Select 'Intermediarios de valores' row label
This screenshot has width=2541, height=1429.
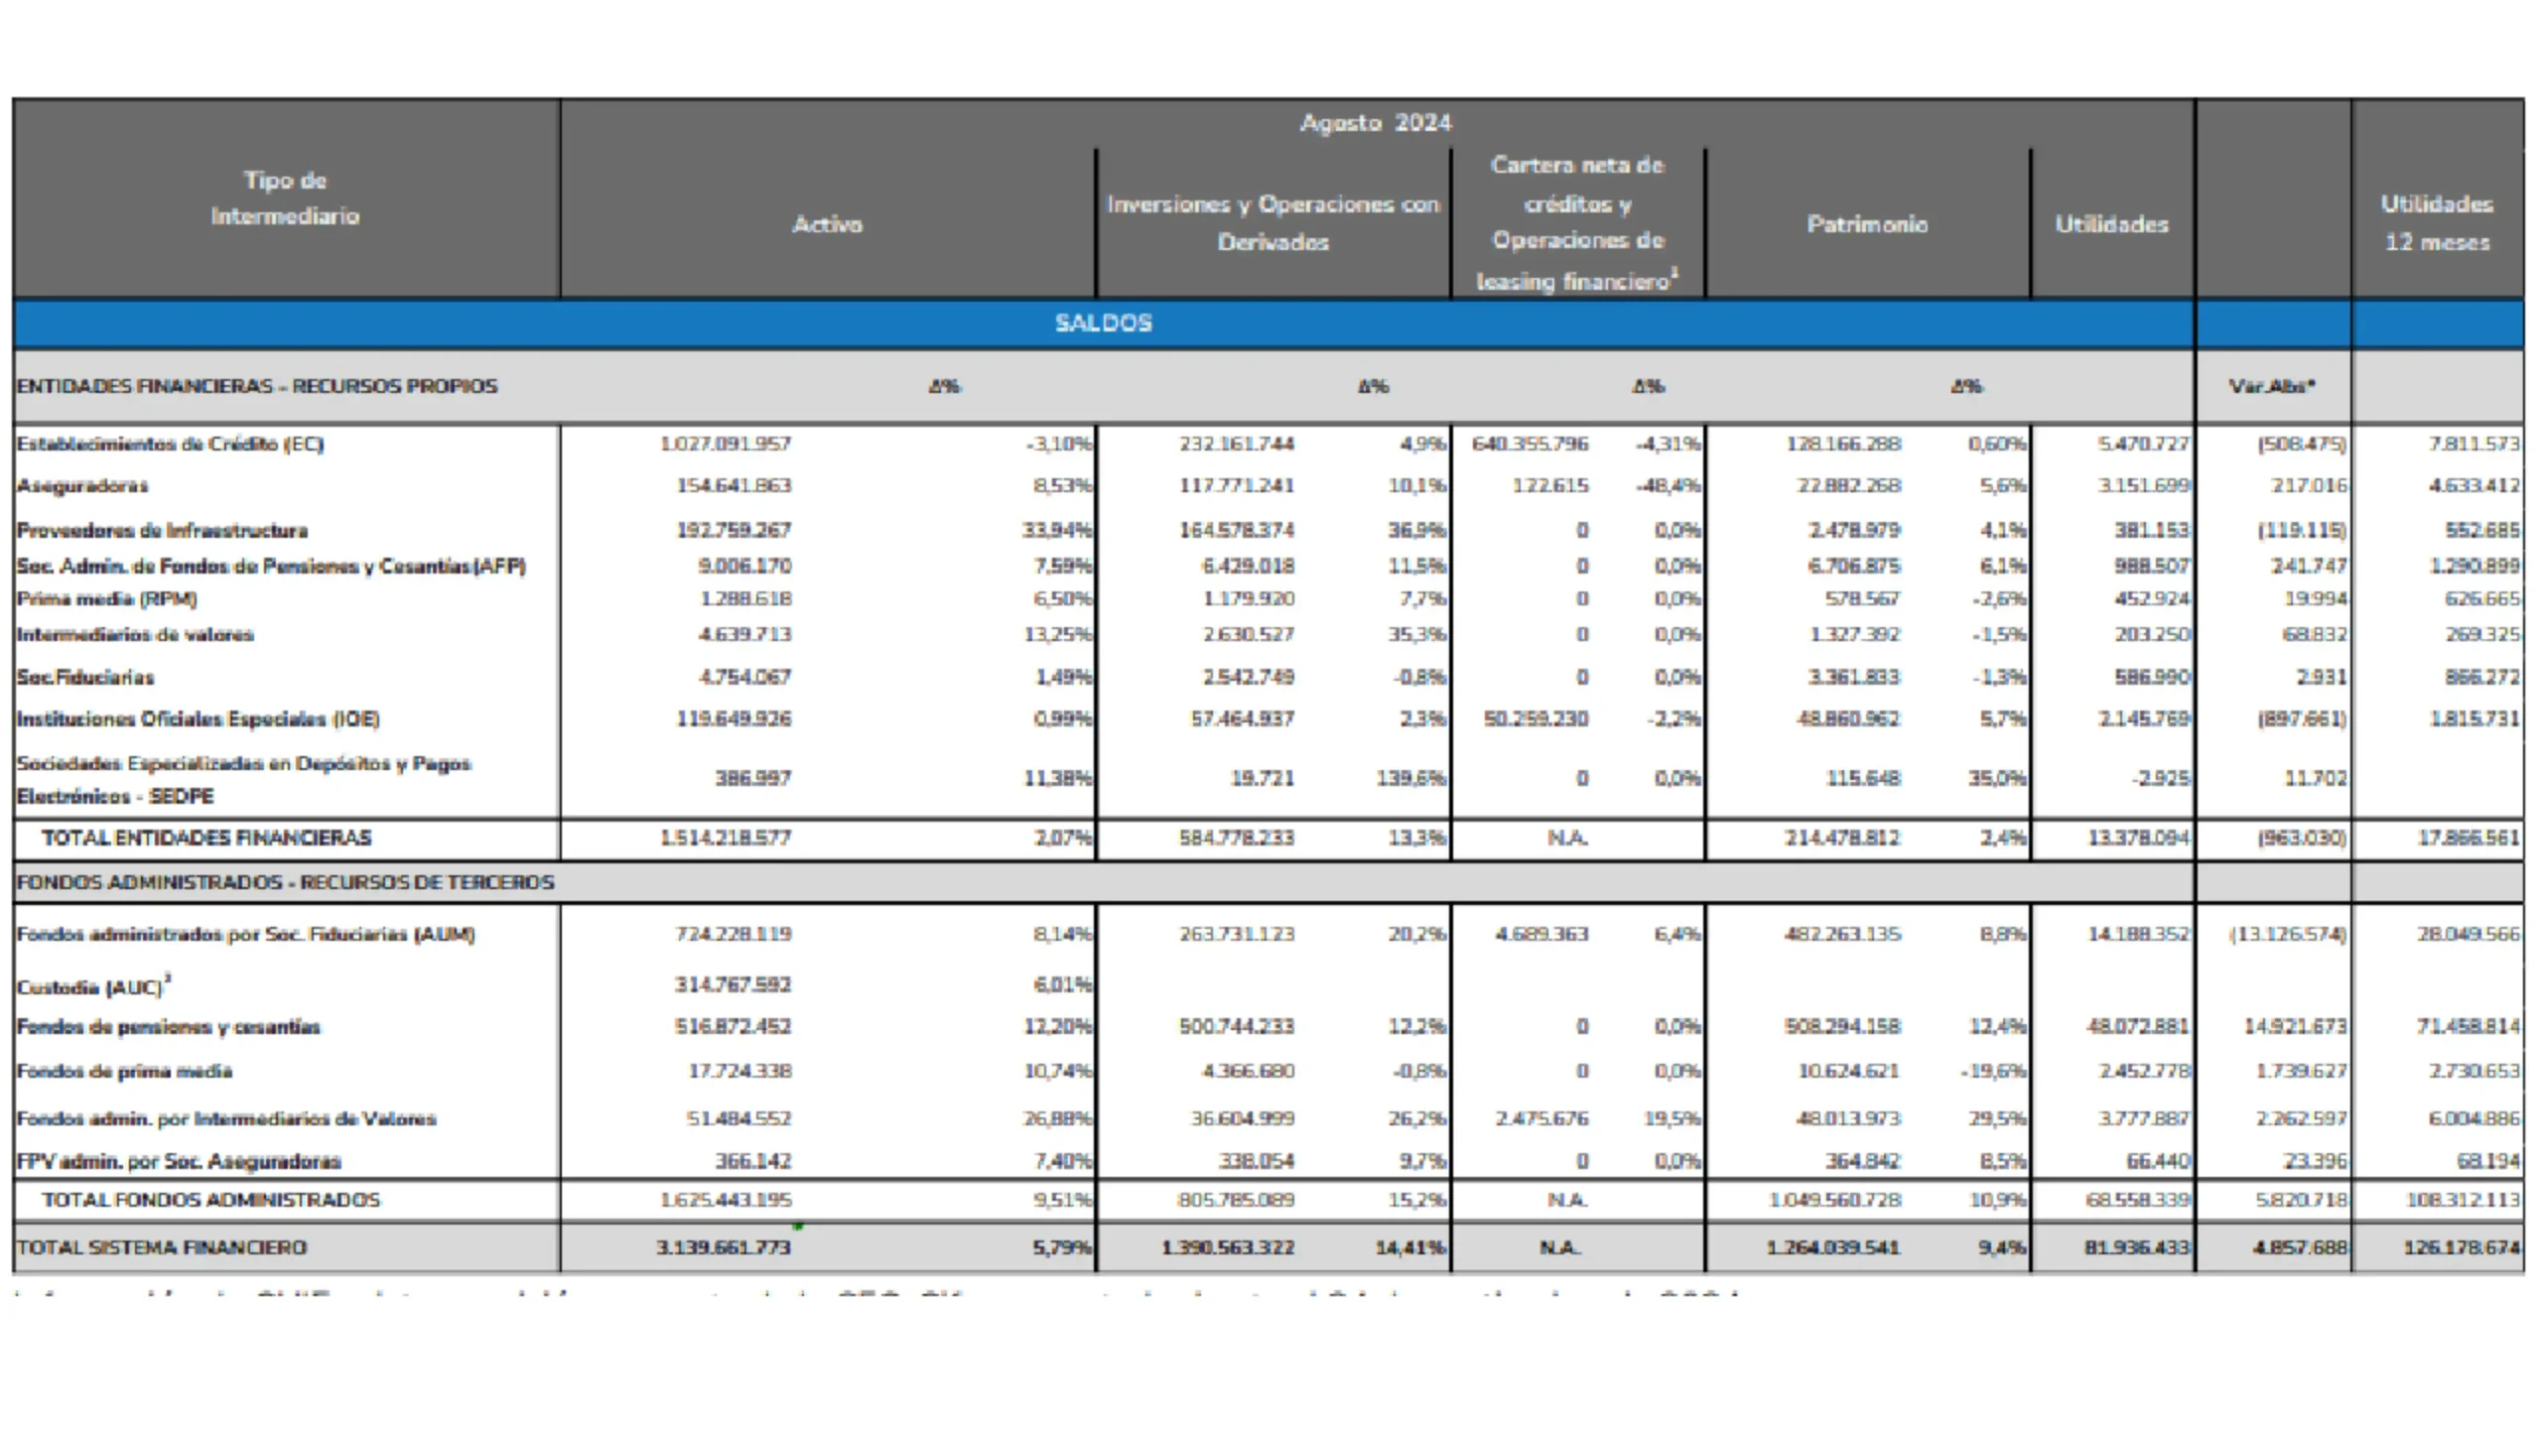135,634
